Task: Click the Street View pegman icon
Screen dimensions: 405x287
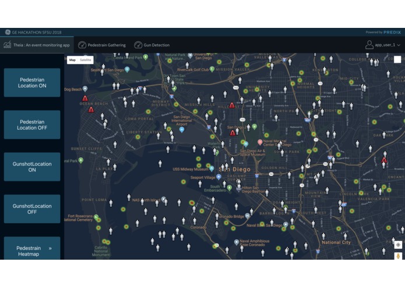Action: [x=398, y=256]
